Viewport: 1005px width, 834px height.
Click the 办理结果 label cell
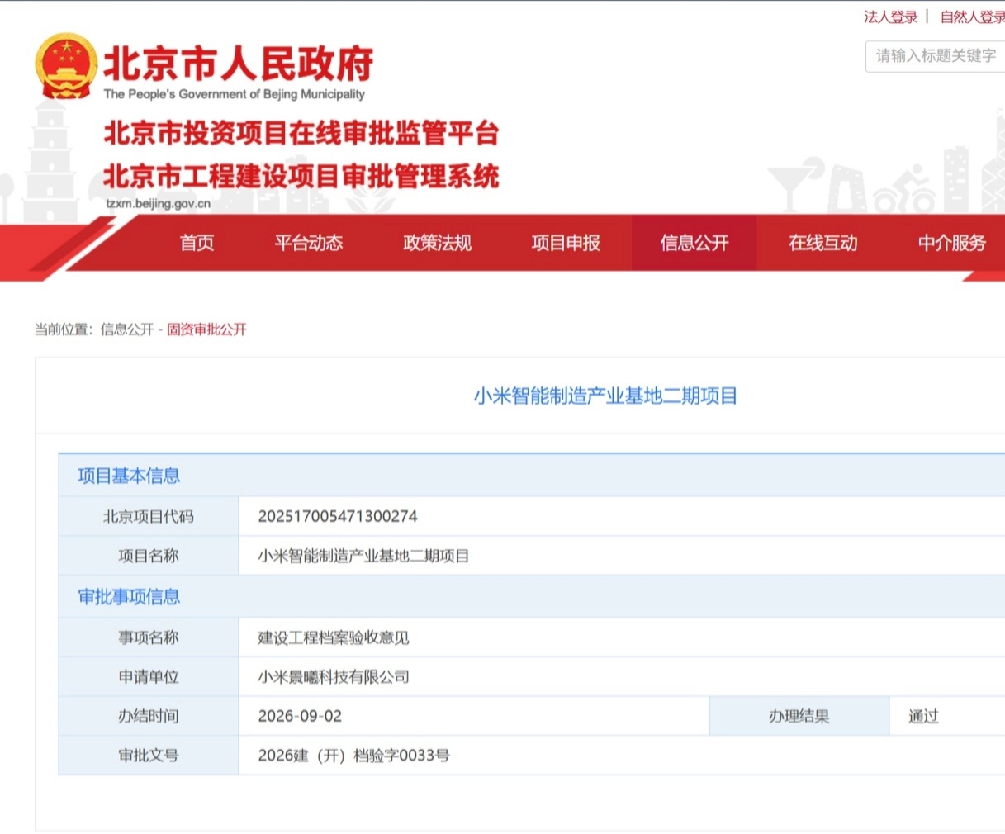[x=799, y=716]
